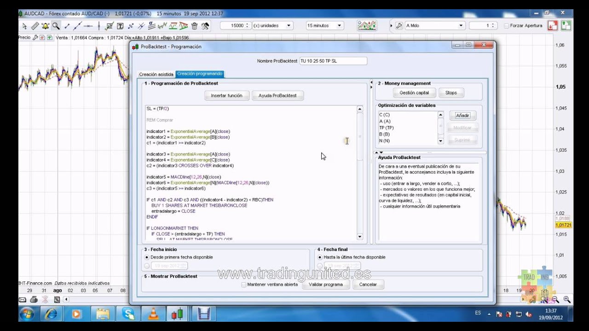Select Desde primera fecha disponible radio
589x331 pixels.
[147, 257]
